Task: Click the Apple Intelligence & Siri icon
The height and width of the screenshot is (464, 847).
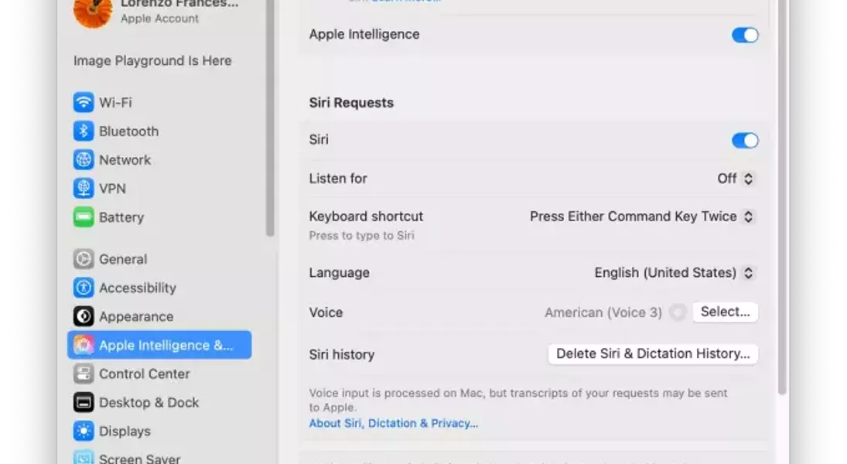Action: tap(84, 345)
